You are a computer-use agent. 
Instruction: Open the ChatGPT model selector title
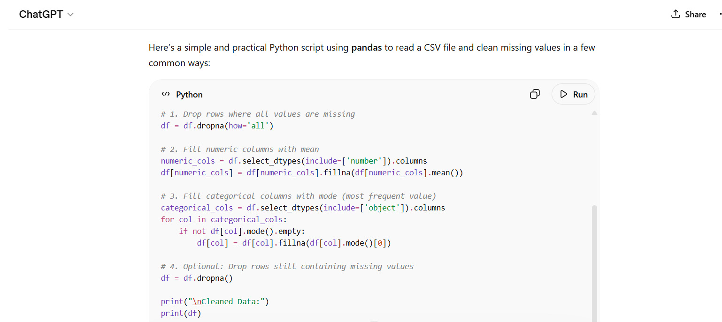click(x=41, y=15)
